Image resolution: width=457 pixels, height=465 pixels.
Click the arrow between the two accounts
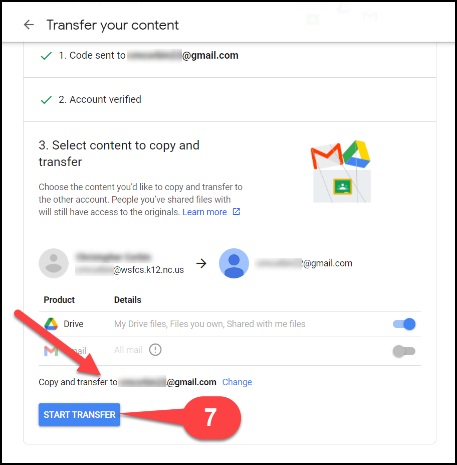(201, 263)
